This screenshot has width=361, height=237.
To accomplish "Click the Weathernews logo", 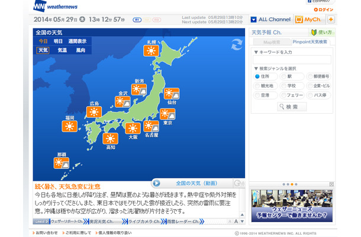I will point(56,7).
